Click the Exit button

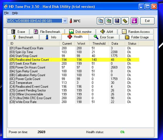pos(147,21)
